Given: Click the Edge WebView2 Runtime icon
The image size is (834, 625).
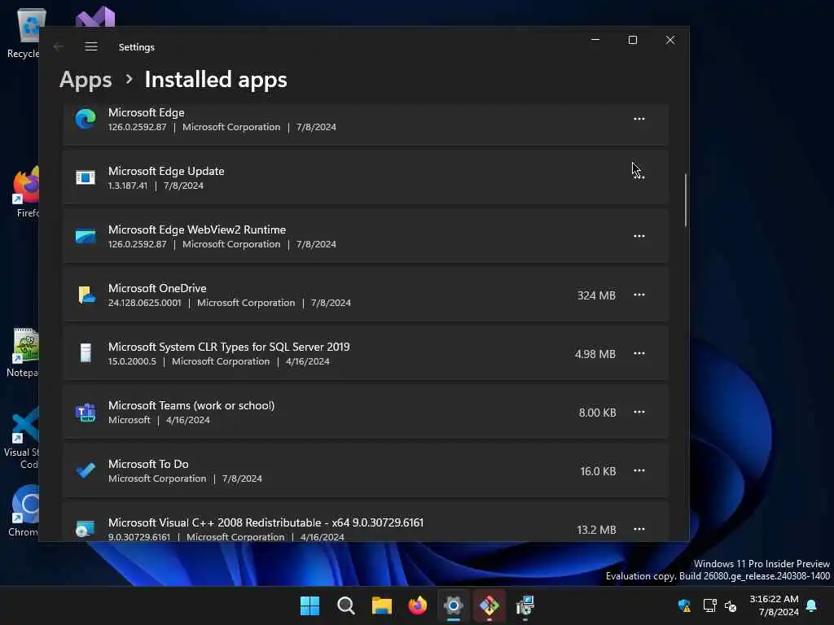Looking at the screenshot, I should 86,236.
